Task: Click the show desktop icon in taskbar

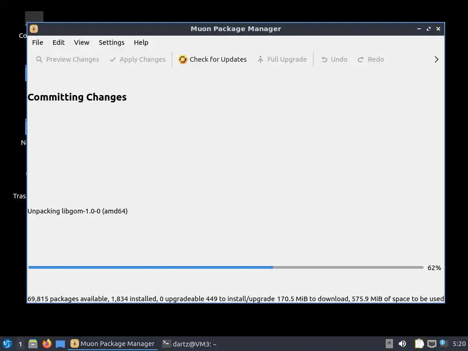Action: click(x=60, y=344)
